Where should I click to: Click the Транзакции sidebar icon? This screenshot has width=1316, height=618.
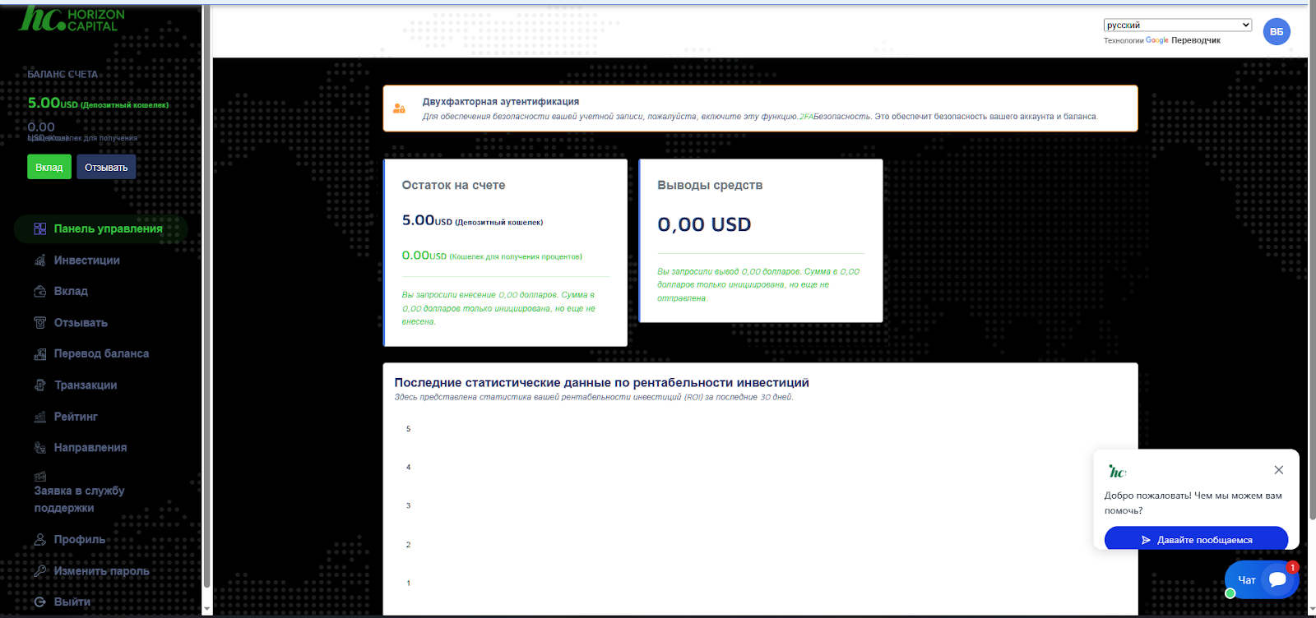39,385
